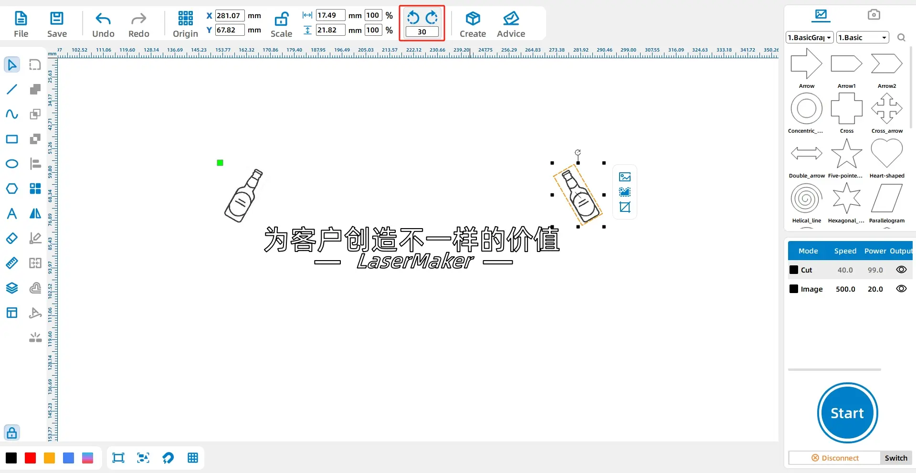916x473 pixels.
Task: Undo the last action
Action: pyautogui.click(x=103, y=24)
